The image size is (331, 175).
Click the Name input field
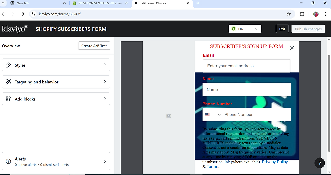tap(247, 90)
